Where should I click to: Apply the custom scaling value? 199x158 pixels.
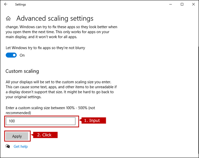[17, 136]
